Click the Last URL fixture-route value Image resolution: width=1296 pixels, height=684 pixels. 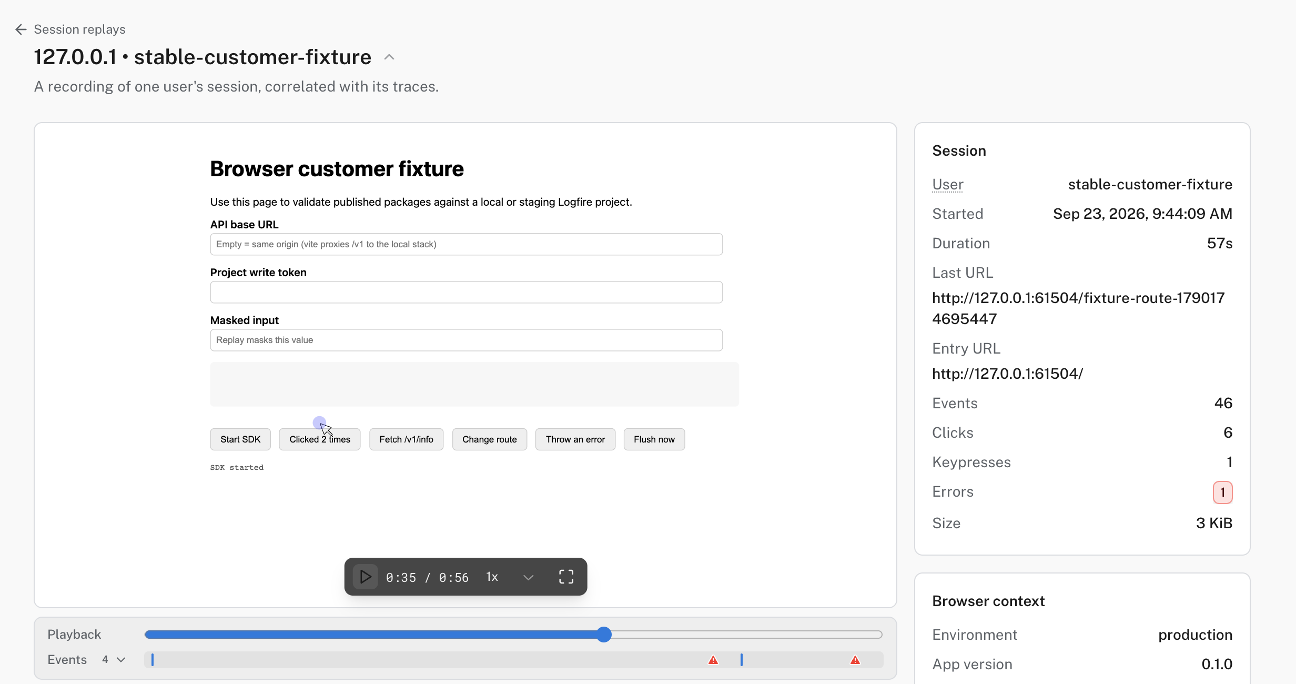pyautogui.click(x=1078, y=308)
